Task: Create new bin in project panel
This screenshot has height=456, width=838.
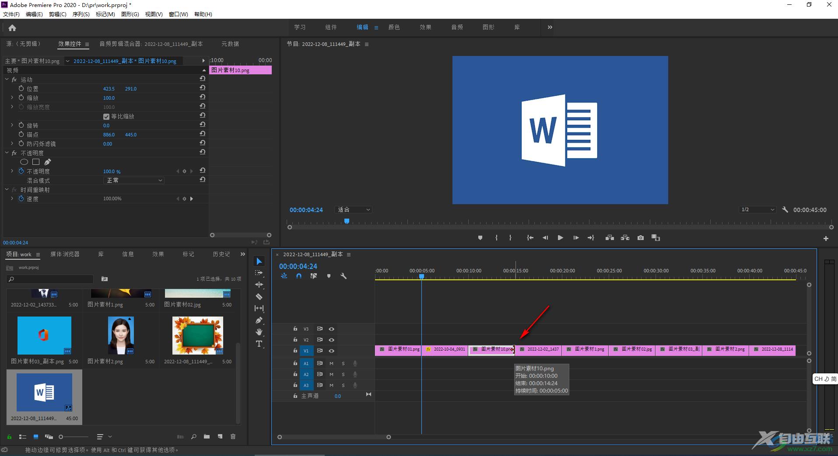Action: [207, 436]
